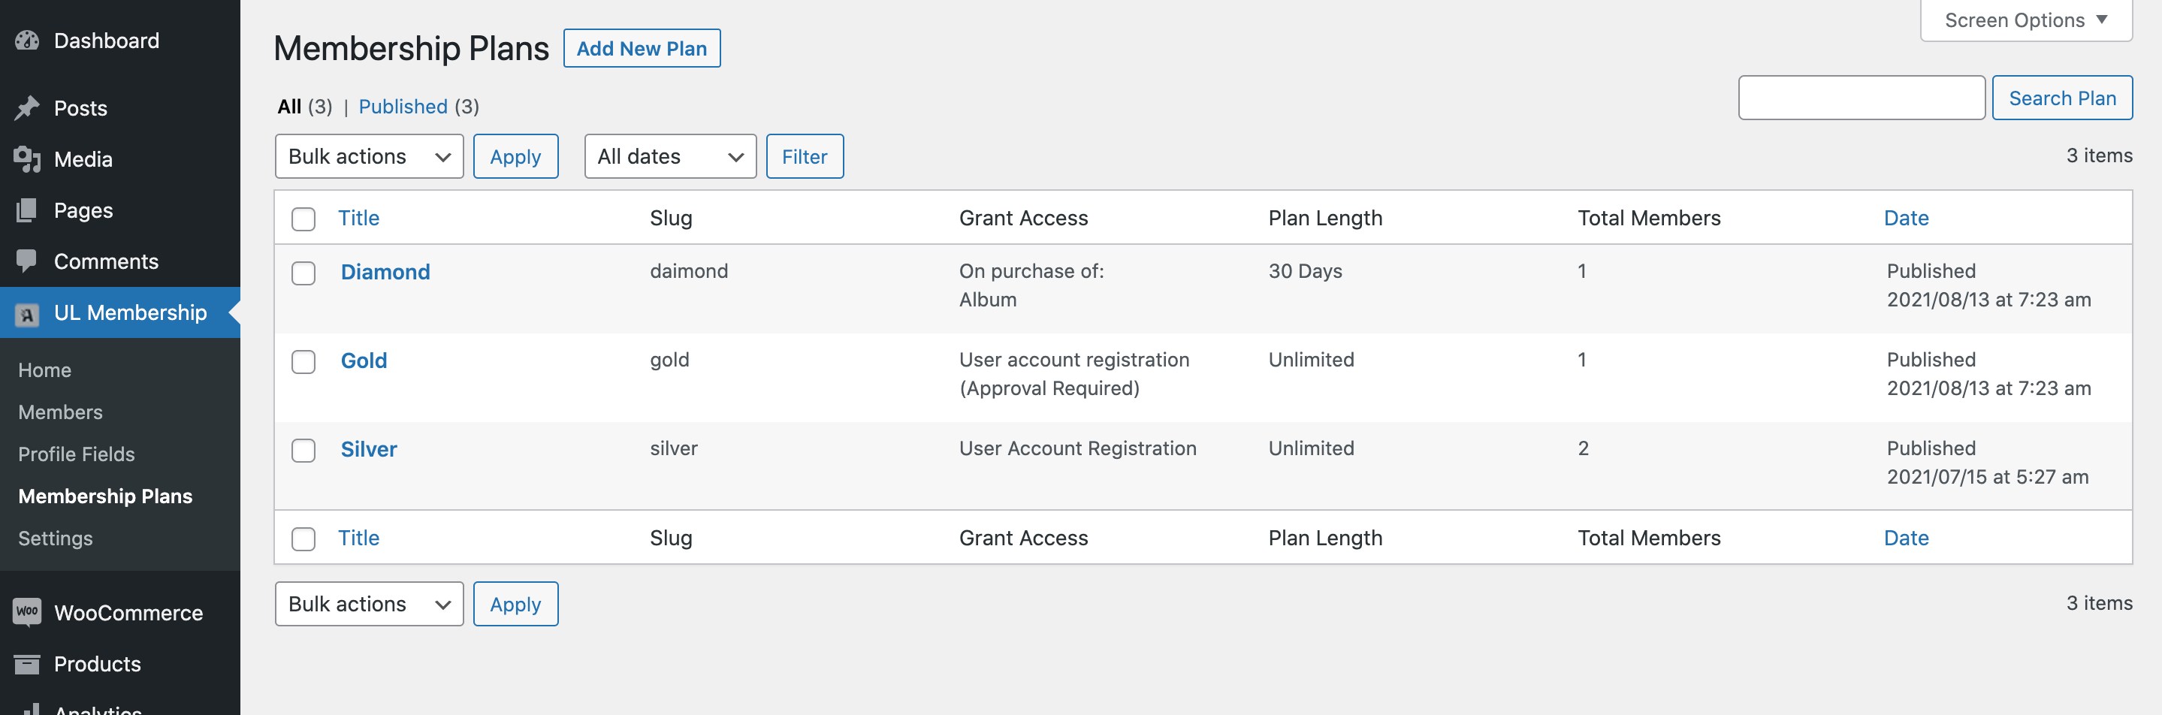Show All plans filter link

tap(289, 107)
